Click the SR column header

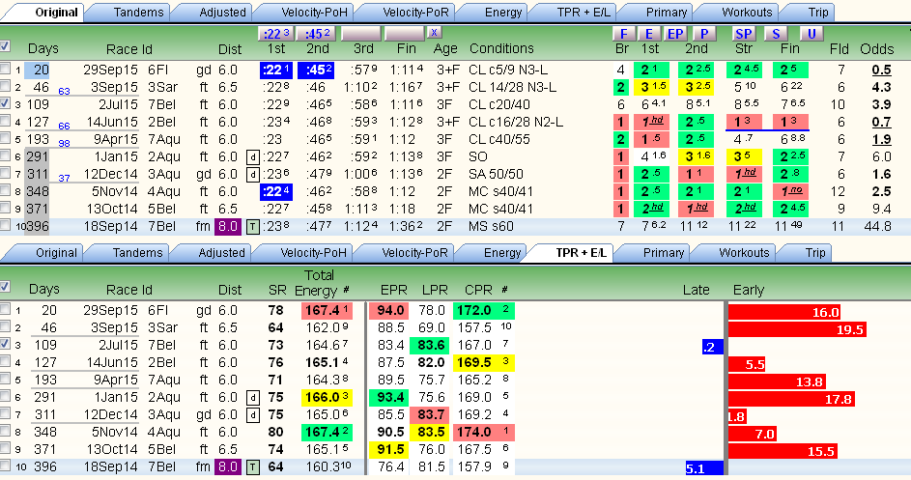tap(277, 290)
